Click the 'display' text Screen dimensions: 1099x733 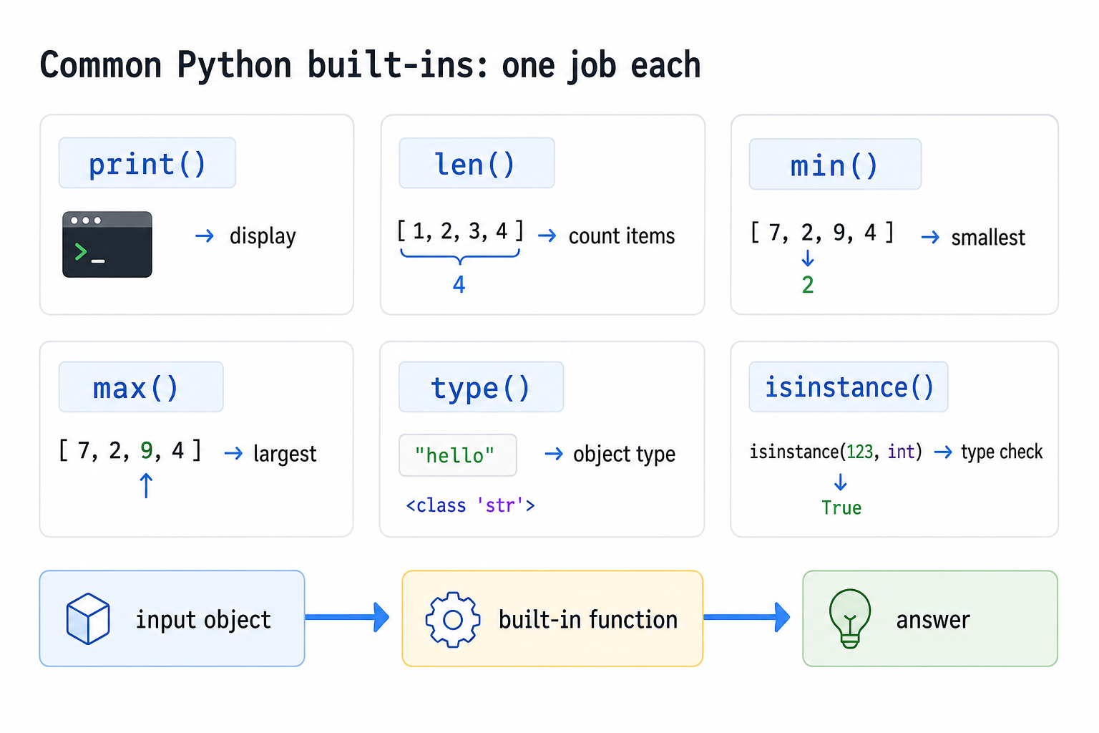[263, 236]
